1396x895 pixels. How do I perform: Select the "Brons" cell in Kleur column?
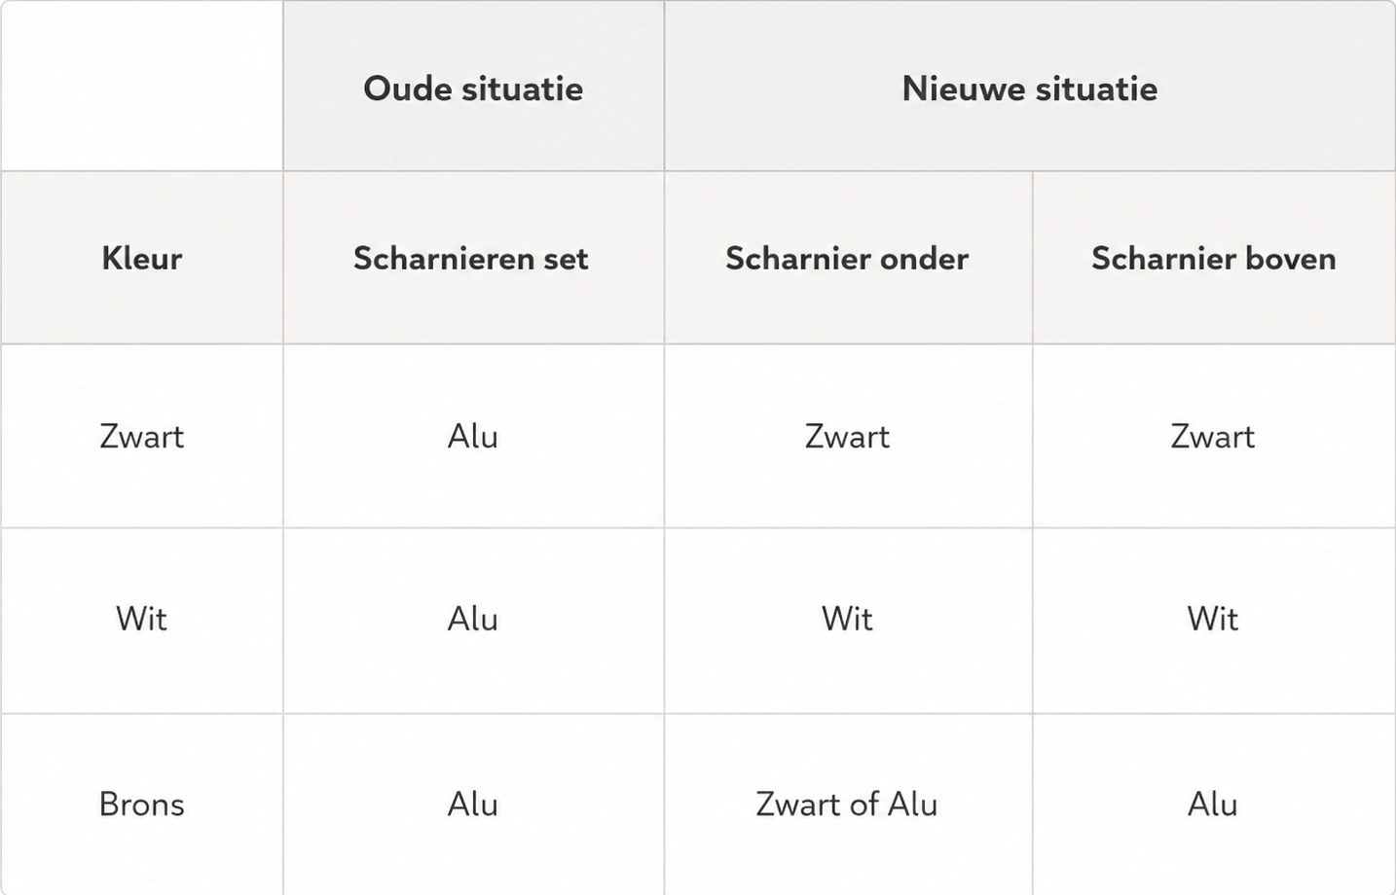coord(142,805)
